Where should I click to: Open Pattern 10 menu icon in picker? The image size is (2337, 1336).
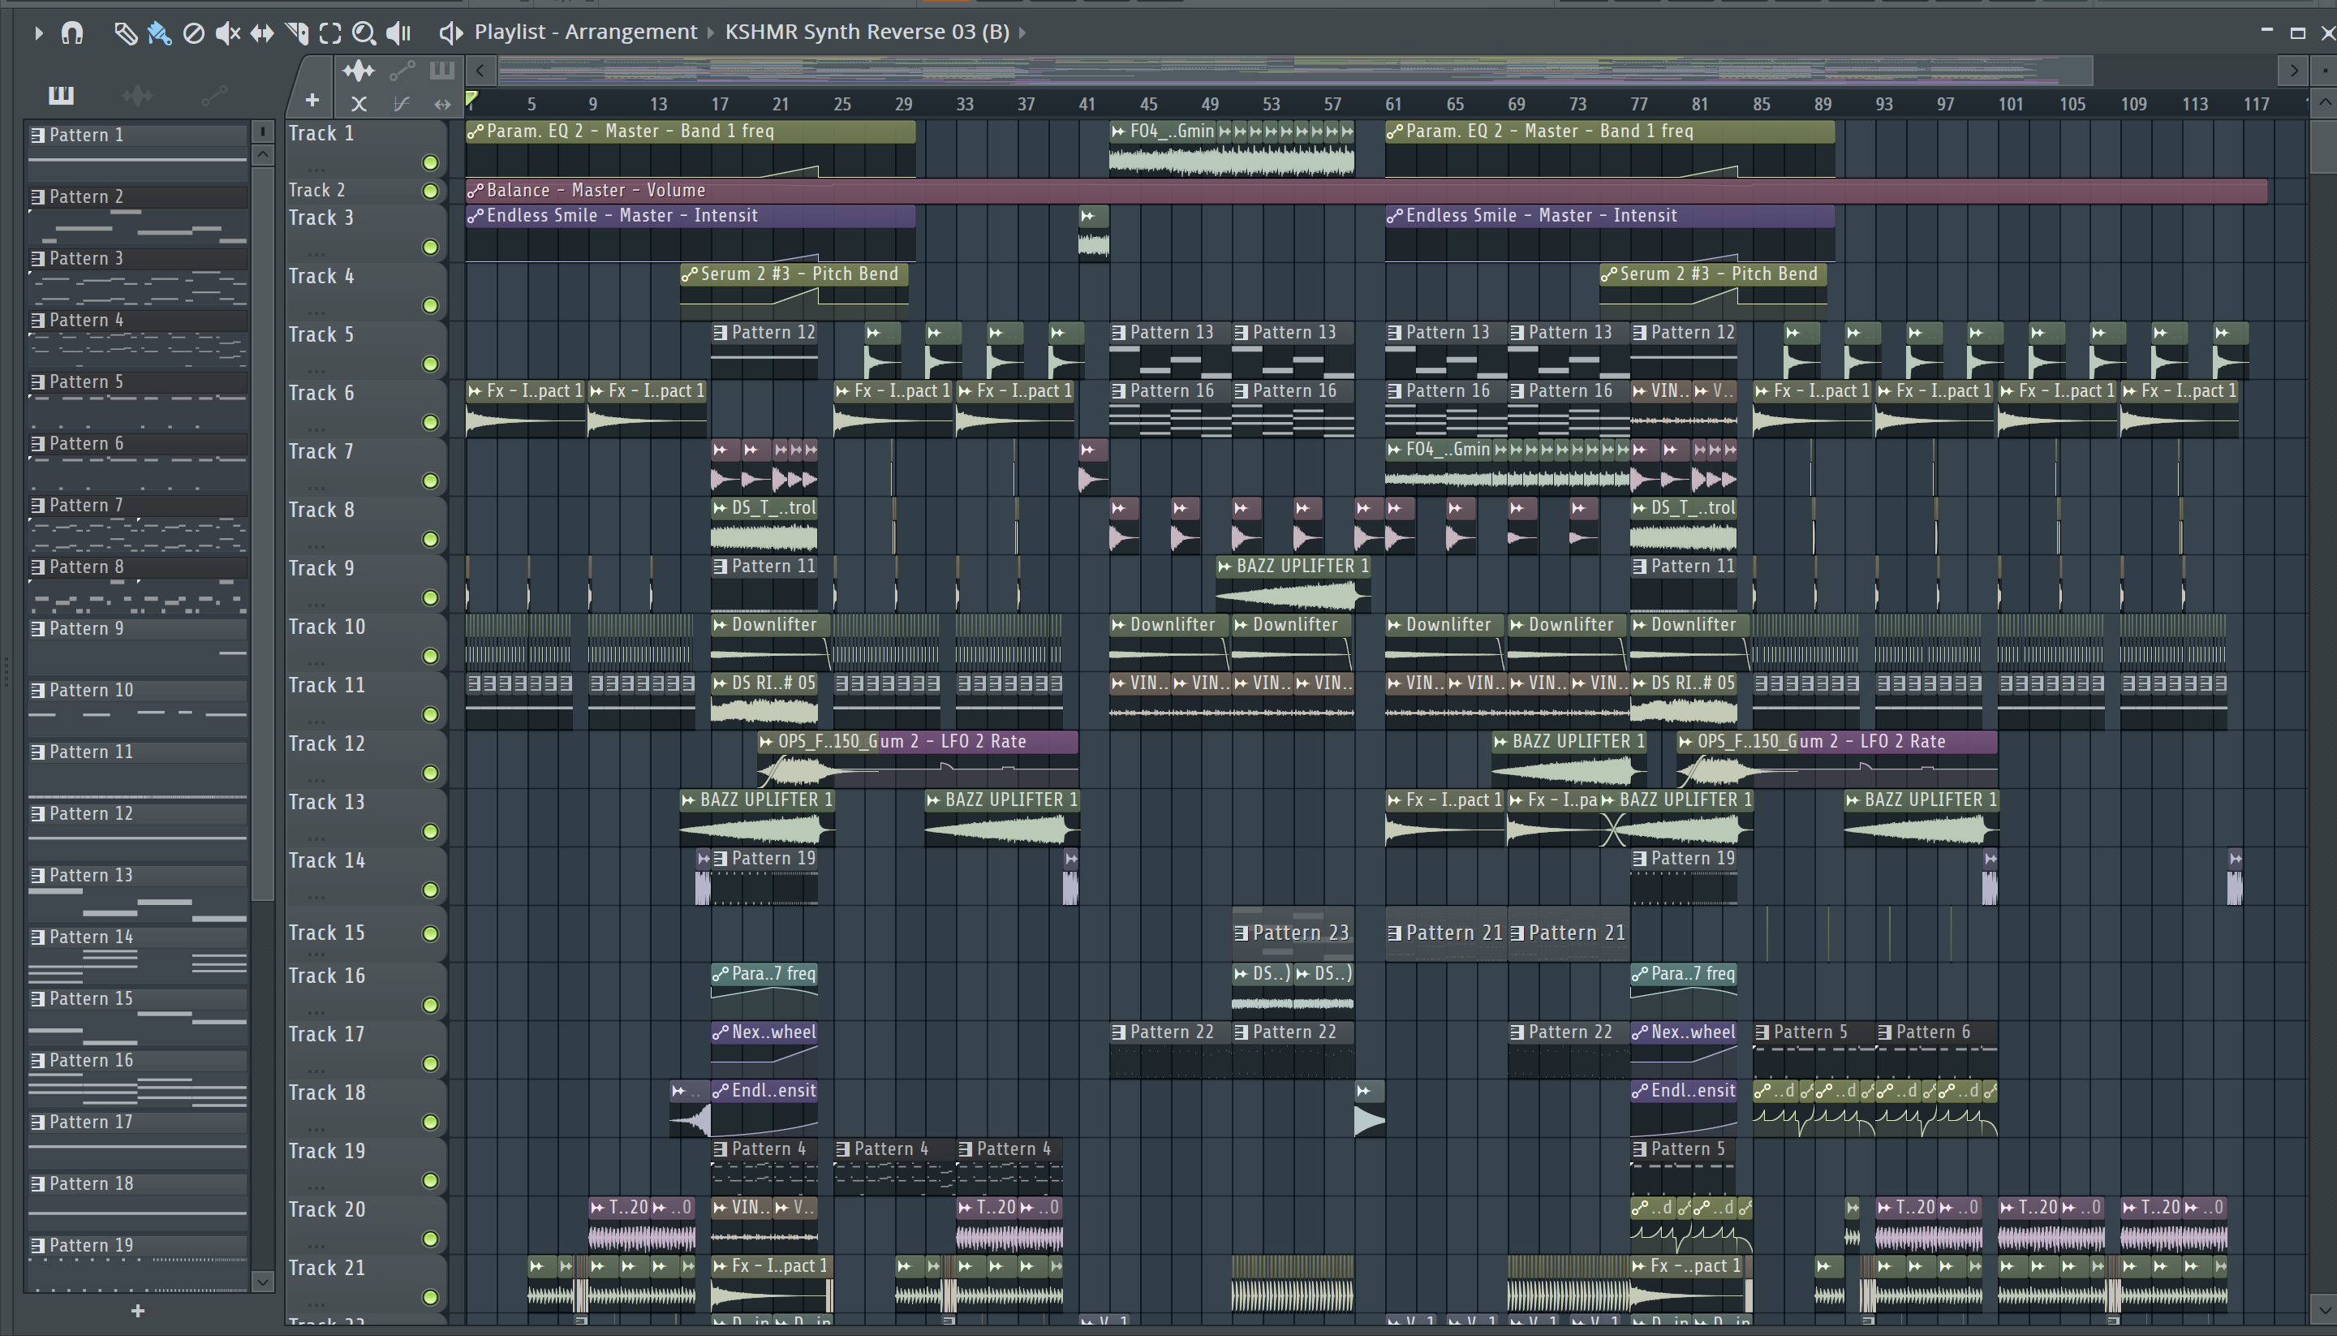tap(37, 690)
